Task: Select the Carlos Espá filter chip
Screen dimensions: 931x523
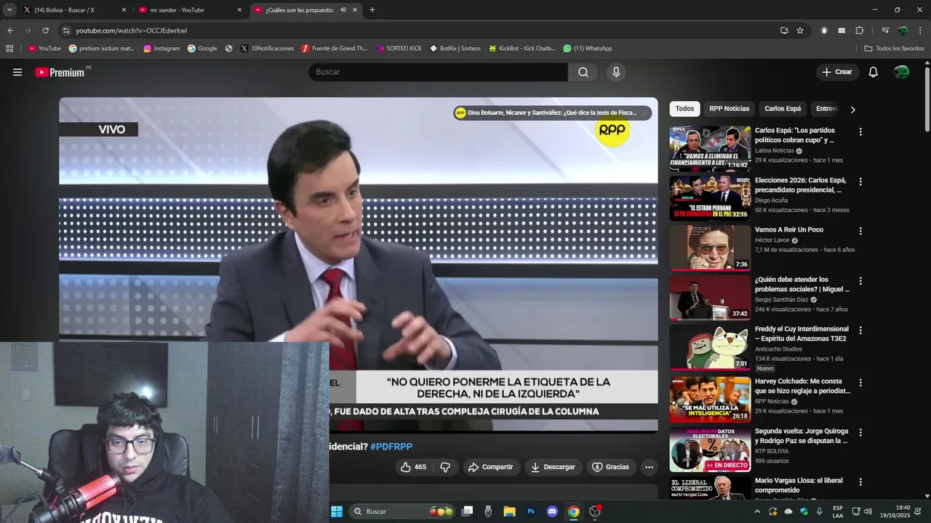Action: click(x=783, y=109)
